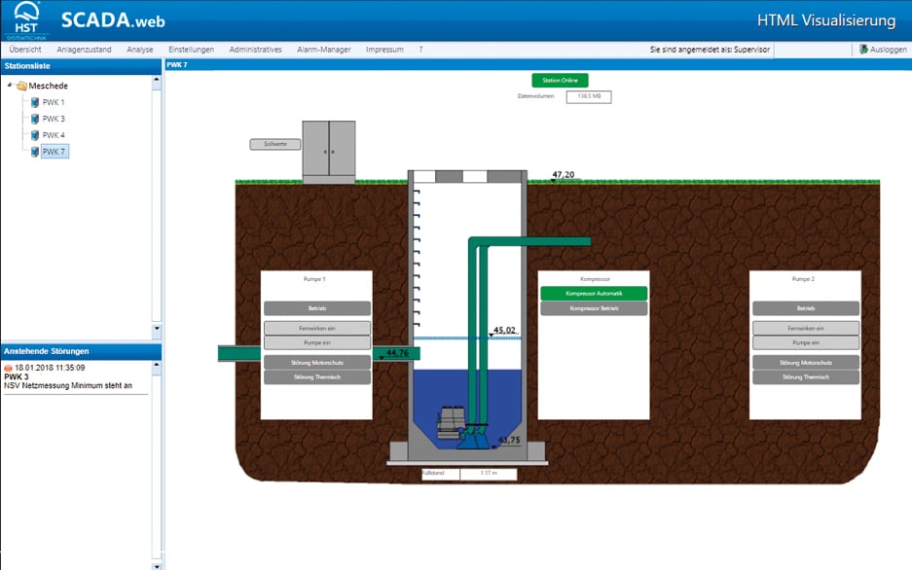912x570 pixels.
Task: Click the HST Systemtechnik logo
Action: (x=25, y=20)
